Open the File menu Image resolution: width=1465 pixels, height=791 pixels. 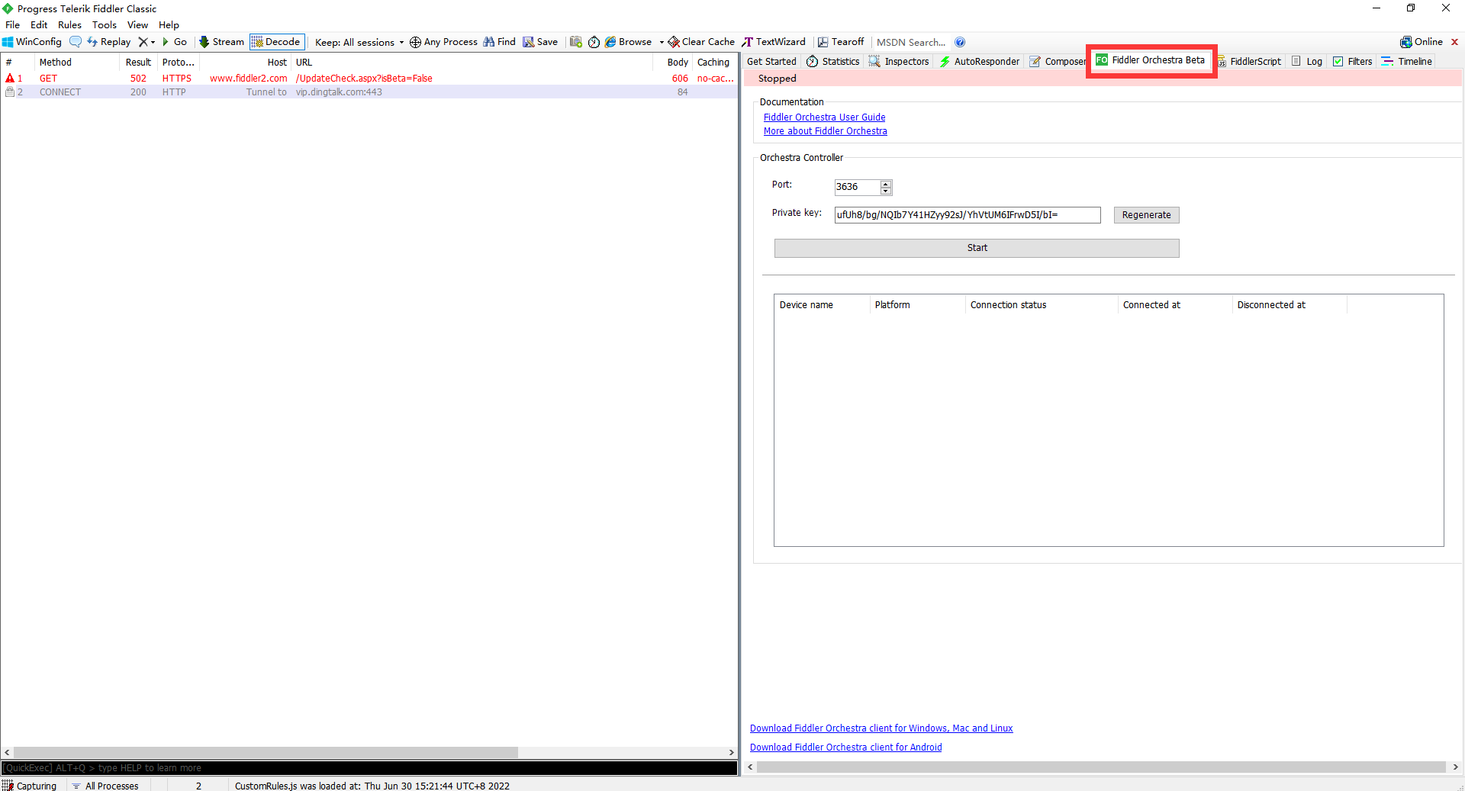tap(12, 24)
